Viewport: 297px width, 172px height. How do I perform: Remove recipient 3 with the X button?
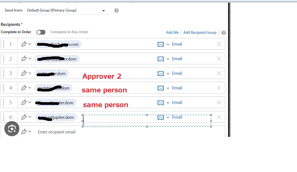click(219, 73)
